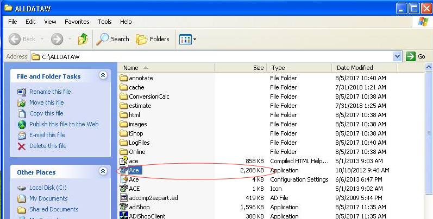This screenshot has height=219, width=433.
Task: Click the 419 KB size cell
Action: tap(255, 198)
